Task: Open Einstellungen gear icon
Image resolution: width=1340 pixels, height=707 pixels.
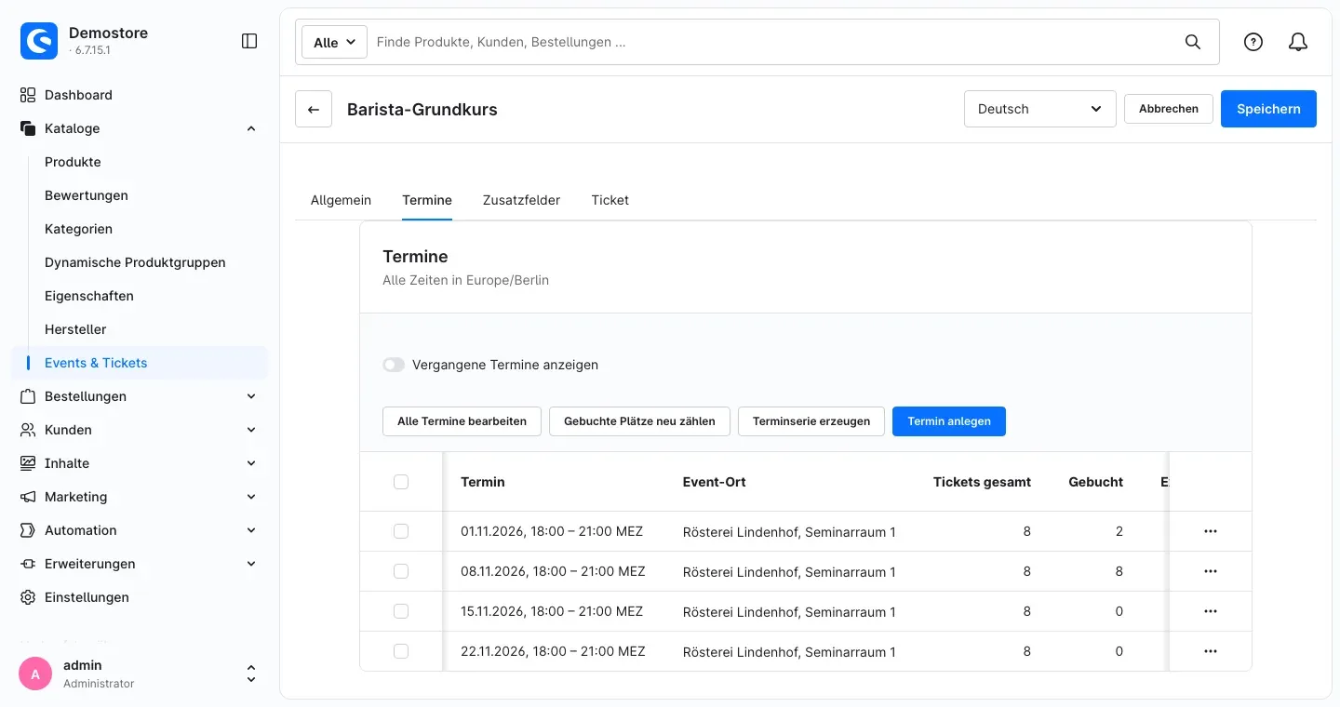Action: 28,597
